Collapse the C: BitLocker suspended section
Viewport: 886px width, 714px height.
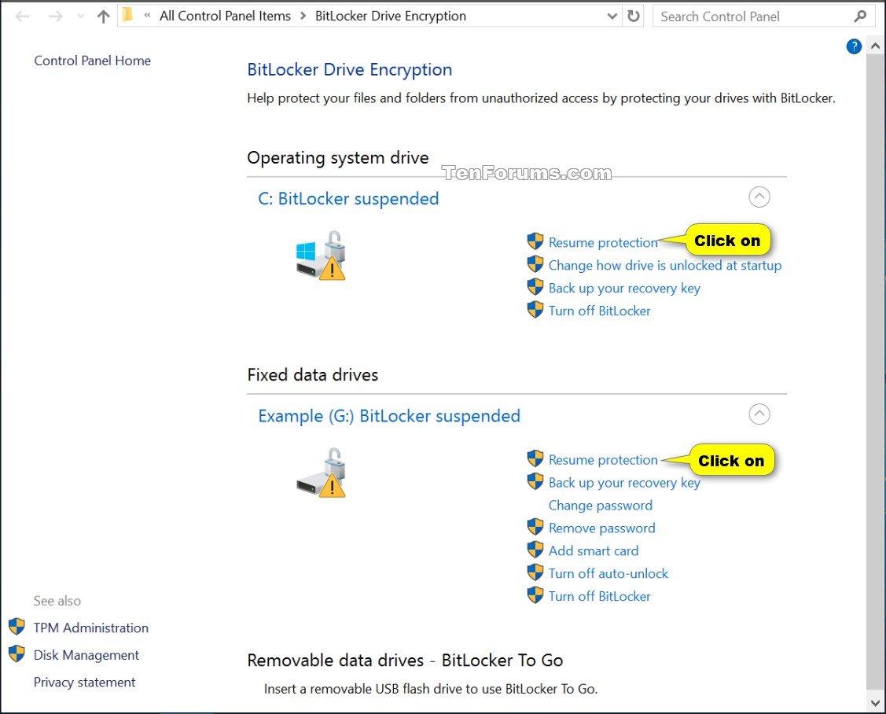(x=759, y=197)
